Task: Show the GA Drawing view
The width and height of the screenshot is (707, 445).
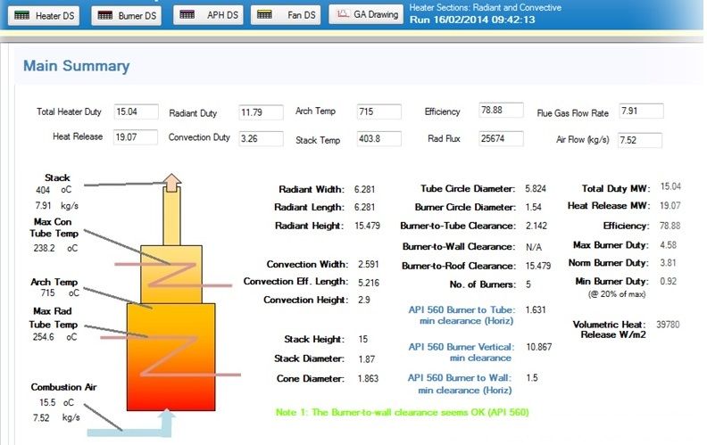Action: coord(365,15)
